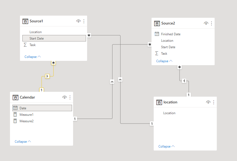Image resolution: width=237 pixels, height=161 pixels.
Task: Open more options for Source2 table
Action: pyautogui.click(x=211, y=23)
